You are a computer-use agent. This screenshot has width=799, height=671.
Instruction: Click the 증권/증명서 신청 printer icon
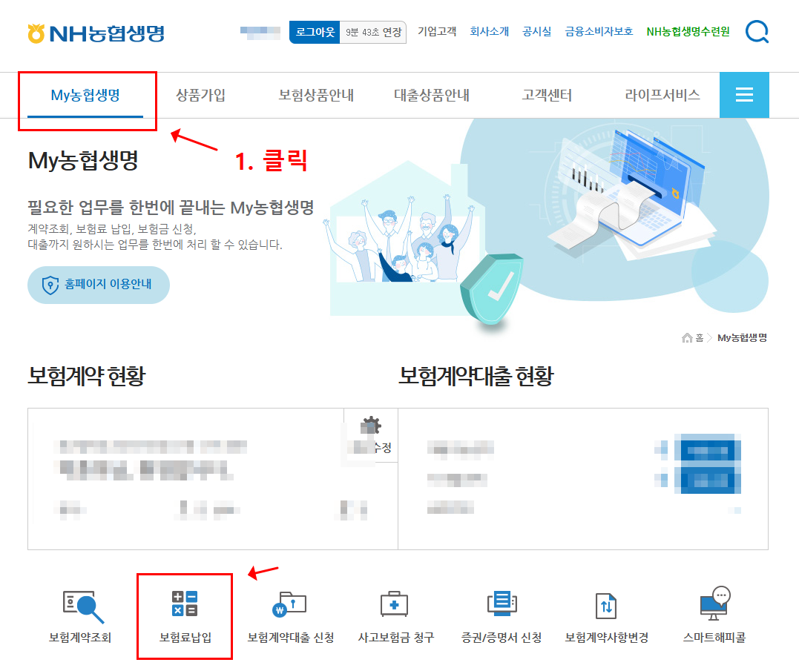(502, 604)
